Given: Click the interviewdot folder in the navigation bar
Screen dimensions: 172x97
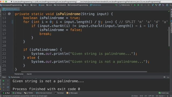Looking at the screenshot, I should [x=60, y=5].
